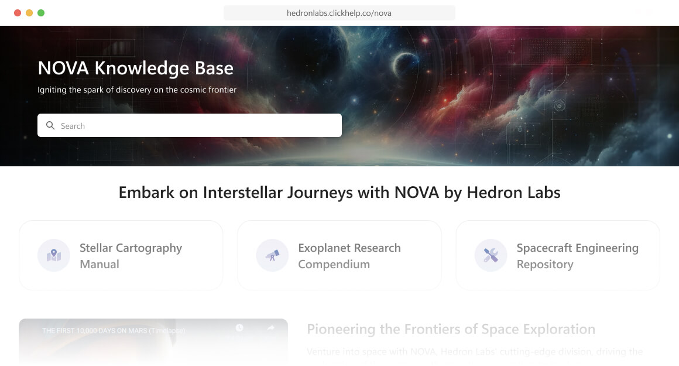Click the browser address bar showing hedronlabs.clickhelp.co/nova
Viewport: 679px width, 366px height.
click(339, 12)
